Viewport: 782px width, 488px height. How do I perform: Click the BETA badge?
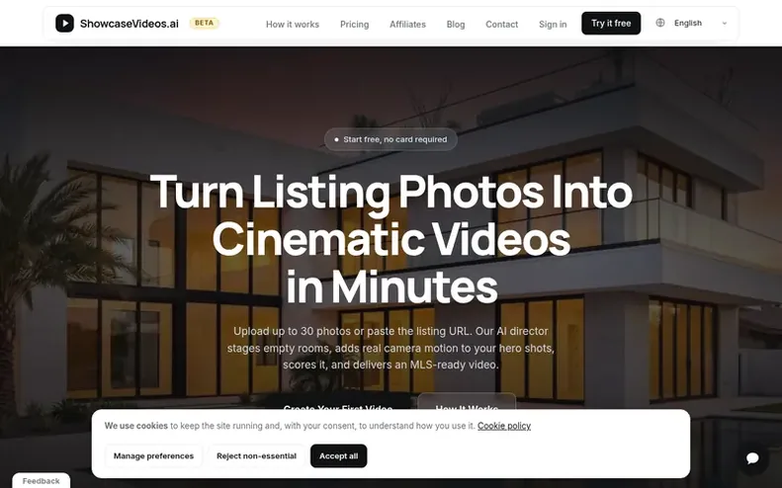[204, 23]
